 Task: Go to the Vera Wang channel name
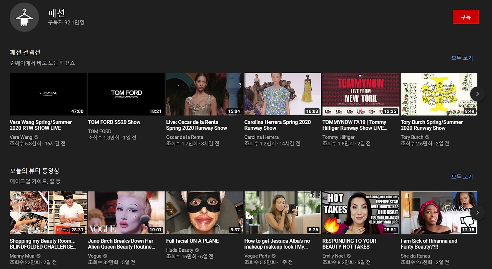tap(21, 137)
